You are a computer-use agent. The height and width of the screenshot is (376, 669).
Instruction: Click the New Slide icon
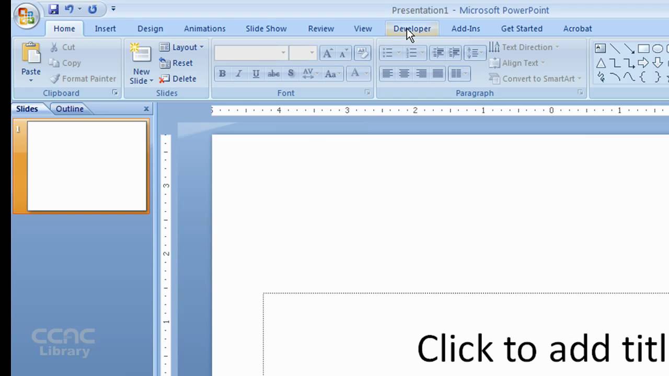(x=141, y=54)
